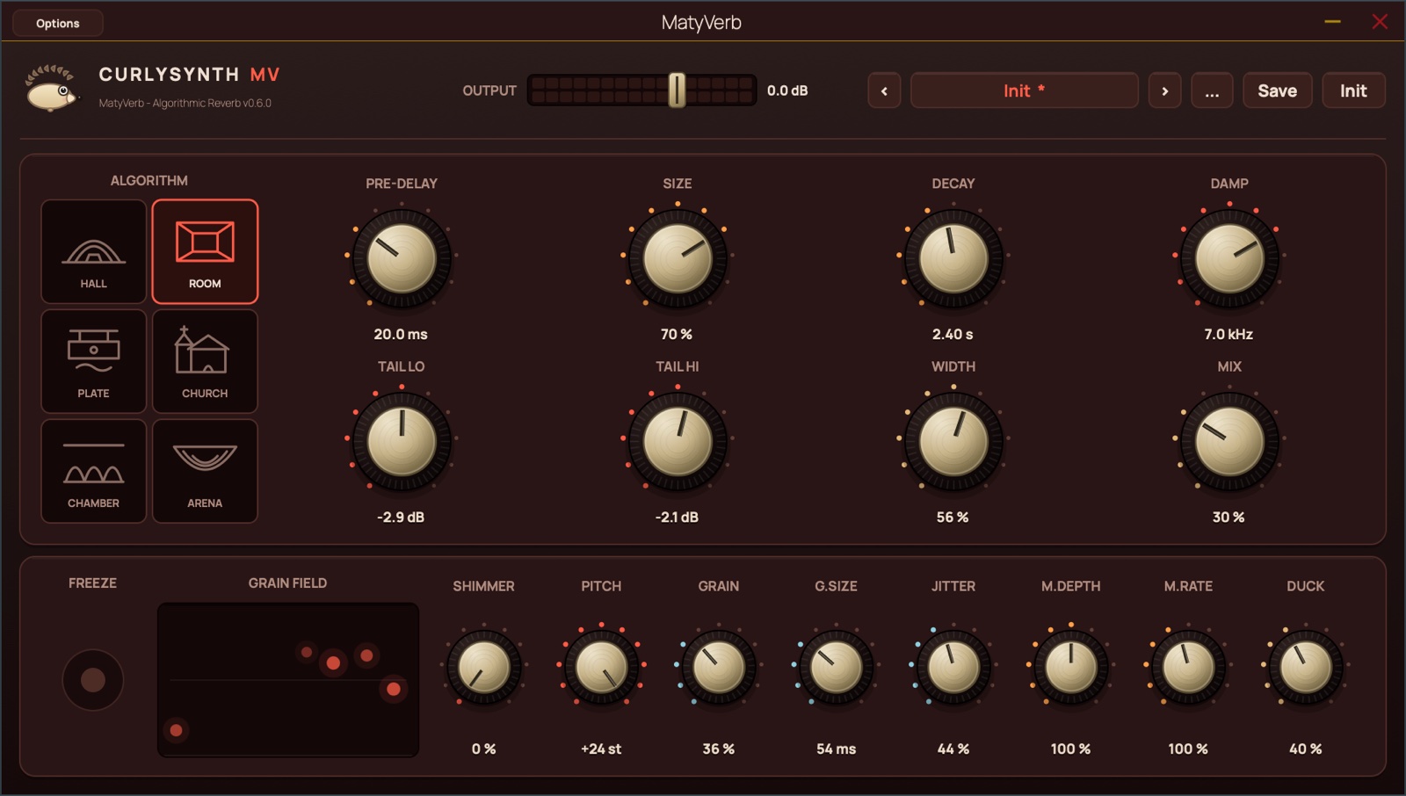Click the Grain knob
This screenshot has width=1406, height=796.
[719, 667]
